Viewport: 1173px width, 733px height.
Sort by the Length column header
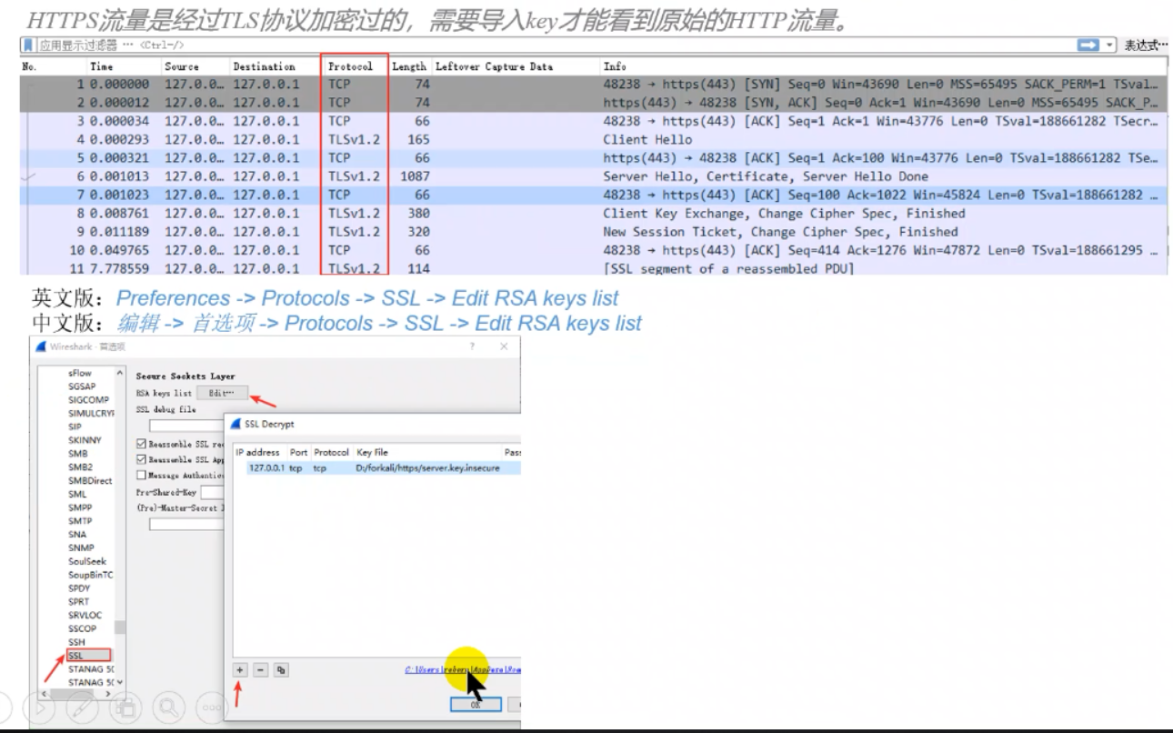[409, 66]
